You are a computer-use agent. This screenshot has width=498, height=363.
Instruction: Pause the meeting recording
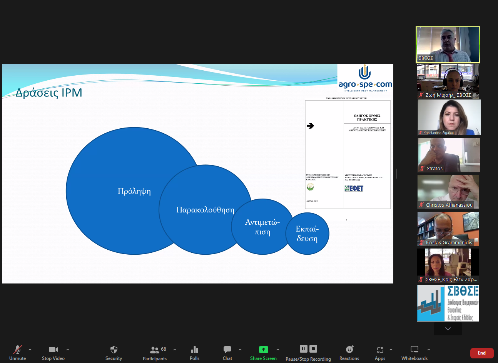click(x=304, y=349)
